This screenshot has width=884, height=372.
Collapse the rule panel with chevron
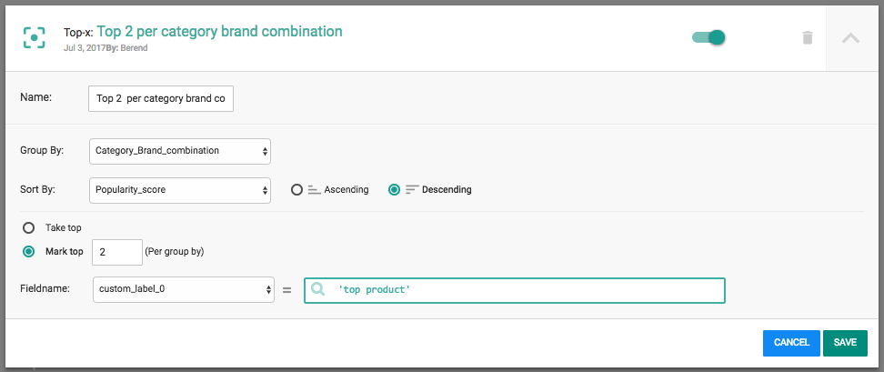851,37
